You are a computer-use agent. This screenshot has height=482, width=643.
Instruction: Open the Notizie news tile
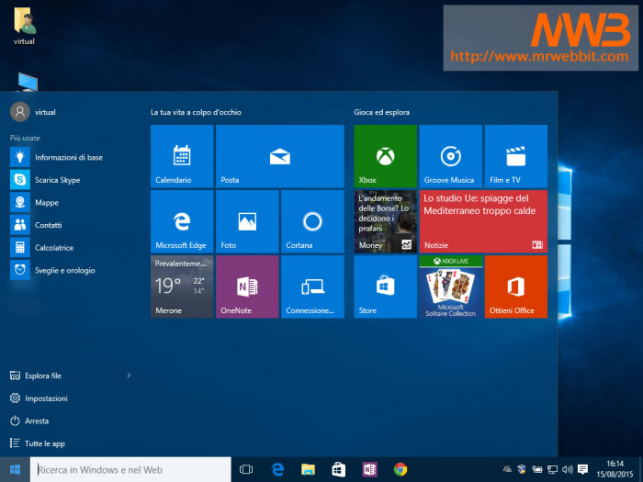pos(483,221)
